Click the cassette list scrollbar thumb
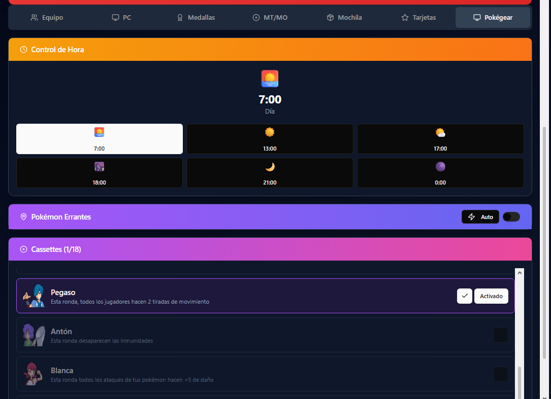Image resolution: width=551 pixels, height=399 pixels. pyautogui.click(x=519, y=382)
